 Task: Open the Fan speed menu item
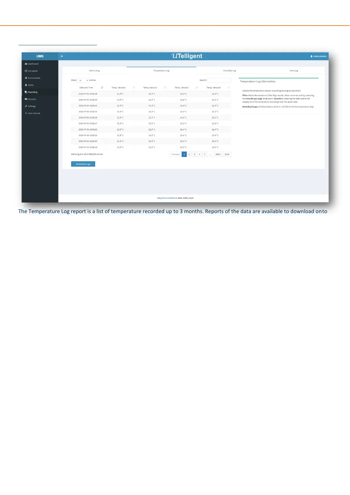point(40,71)
